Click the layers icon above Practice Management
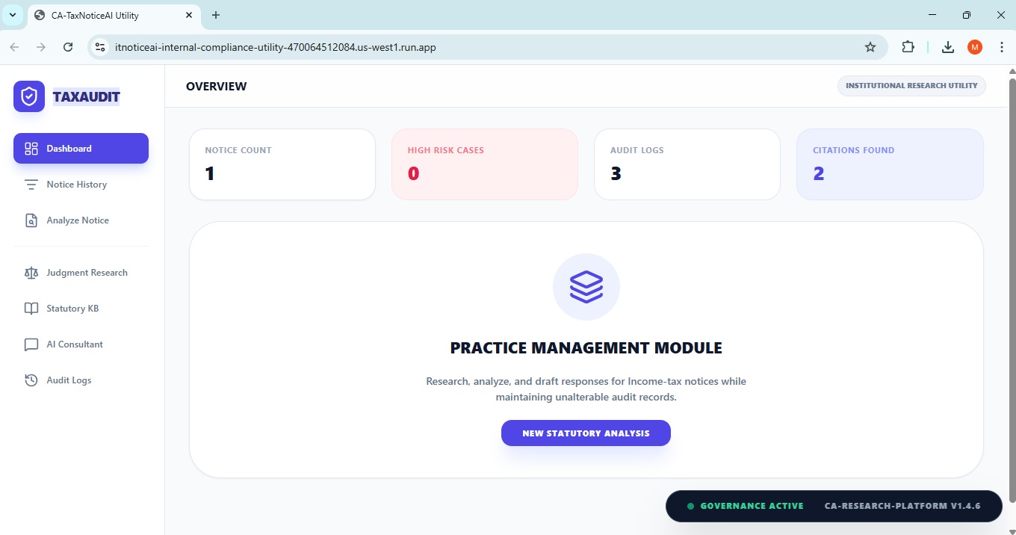The image size is (1016, 535). pyautogui.click(x=586, y=287)
